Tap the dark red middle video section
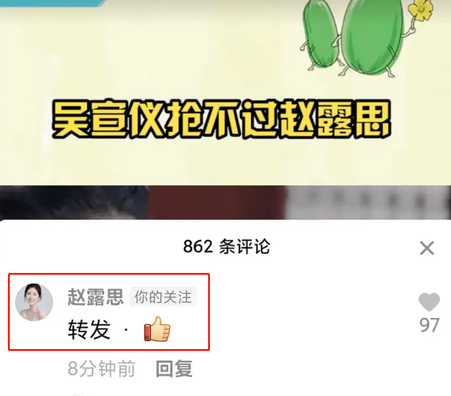This screenshot has width=451, height=396. pyautogui.click(x=217, y=203)
